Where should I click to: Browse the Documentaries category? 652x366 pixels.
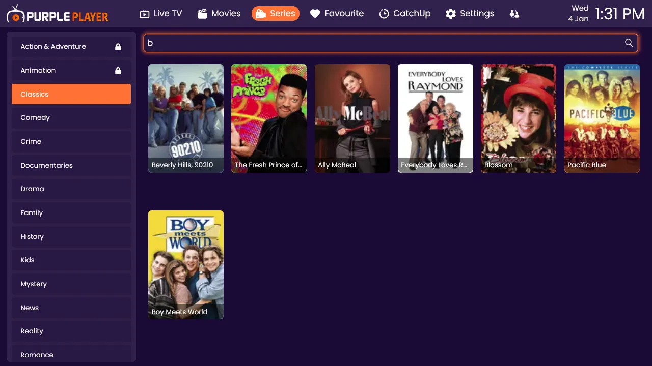point(71,165)
